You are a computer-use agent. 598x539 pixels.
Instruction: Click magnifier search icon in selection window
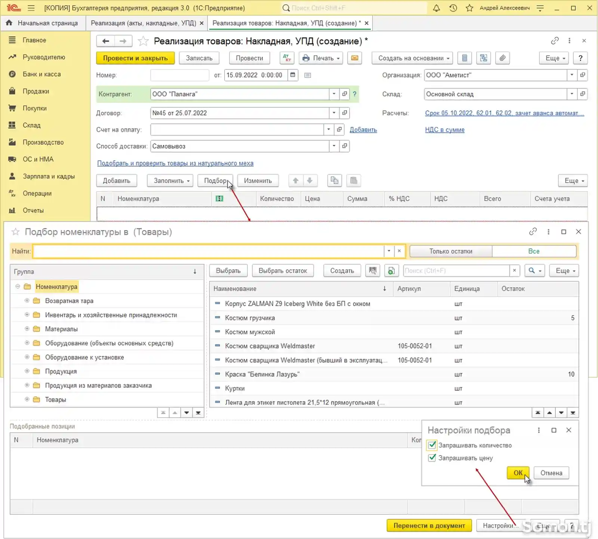(x=534, y=270)
